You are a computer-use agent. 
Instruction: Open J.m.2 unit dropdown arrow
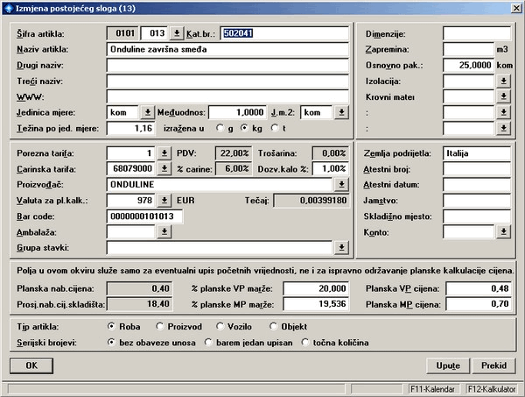pyautogui.click(x=341, y=112)
